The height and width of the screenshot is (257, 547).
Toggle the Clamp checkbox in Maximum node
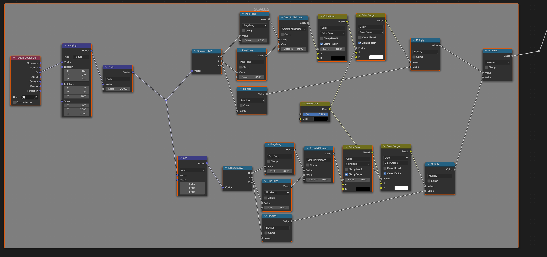pos(487,67)
